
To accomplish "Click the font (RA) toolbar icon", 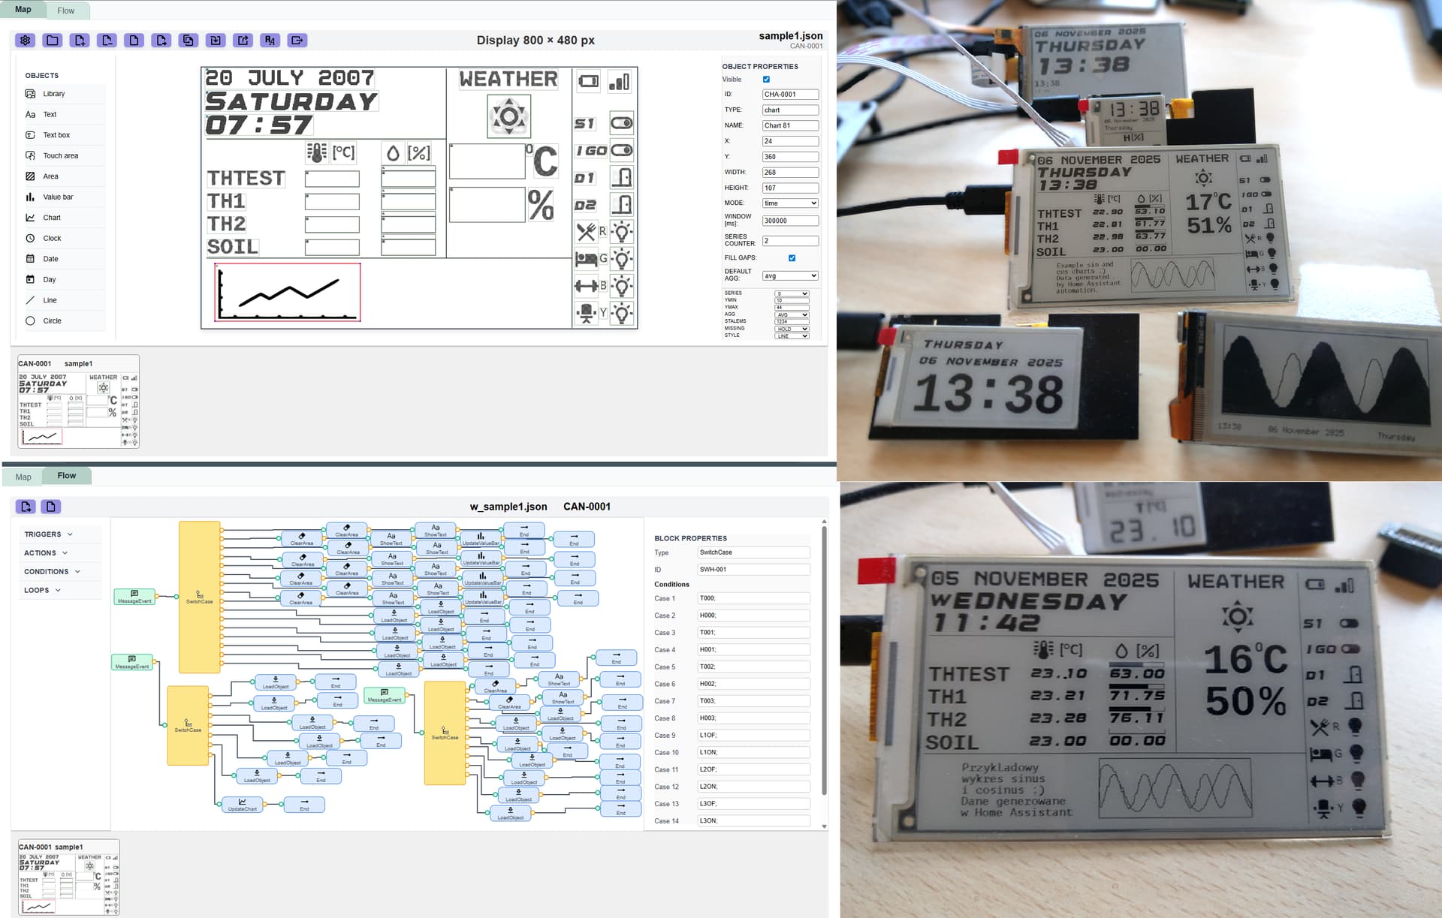I will point(270,41).
